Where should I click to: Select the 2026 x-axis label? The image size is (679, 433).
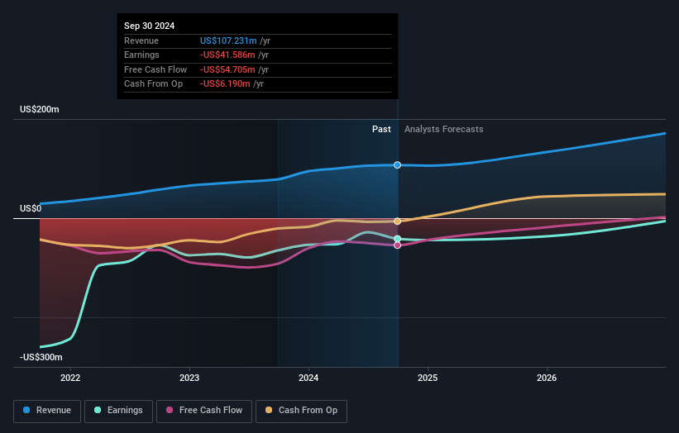[x=547, y=378]
